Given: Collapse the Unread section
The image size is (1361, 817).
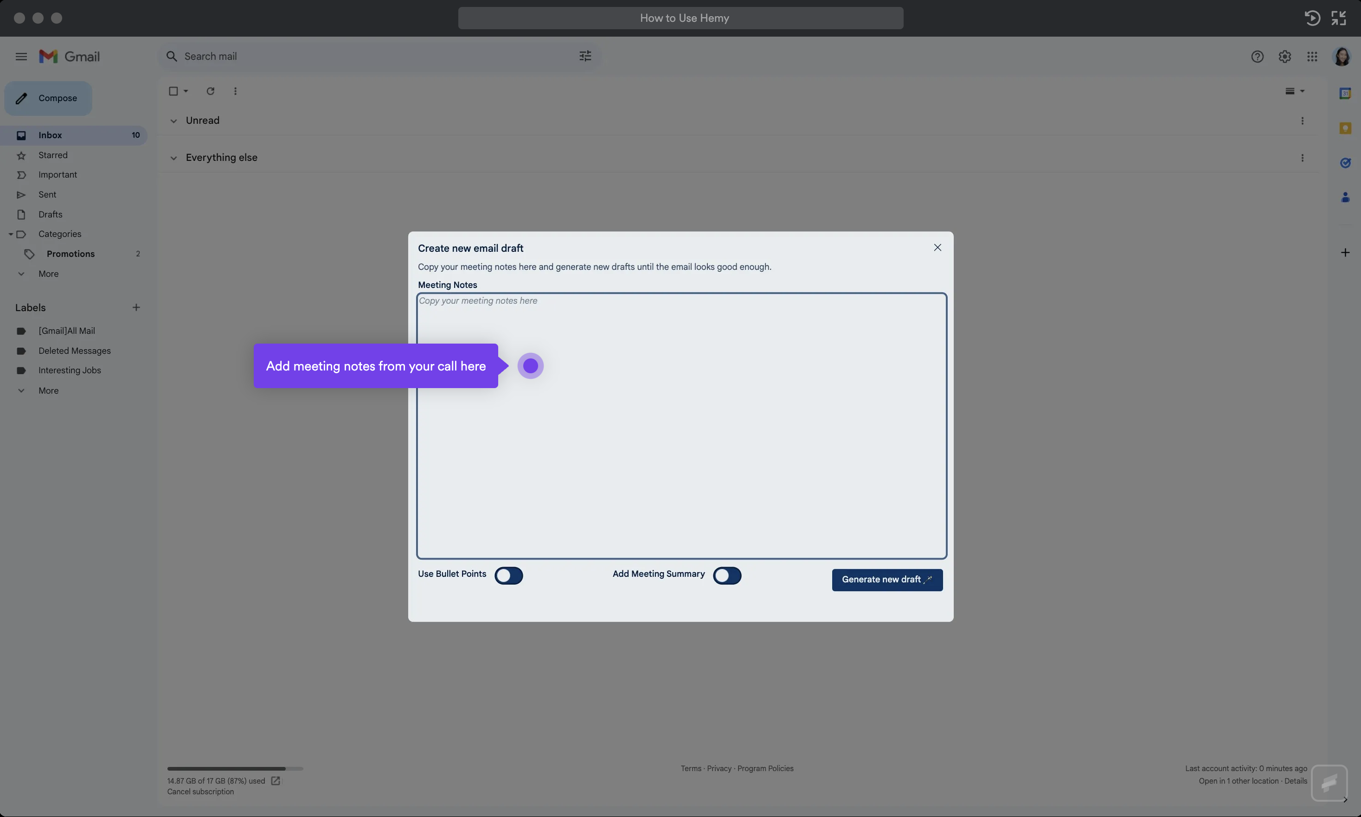Looking at the screenshot, I should [x=173, y=121].
